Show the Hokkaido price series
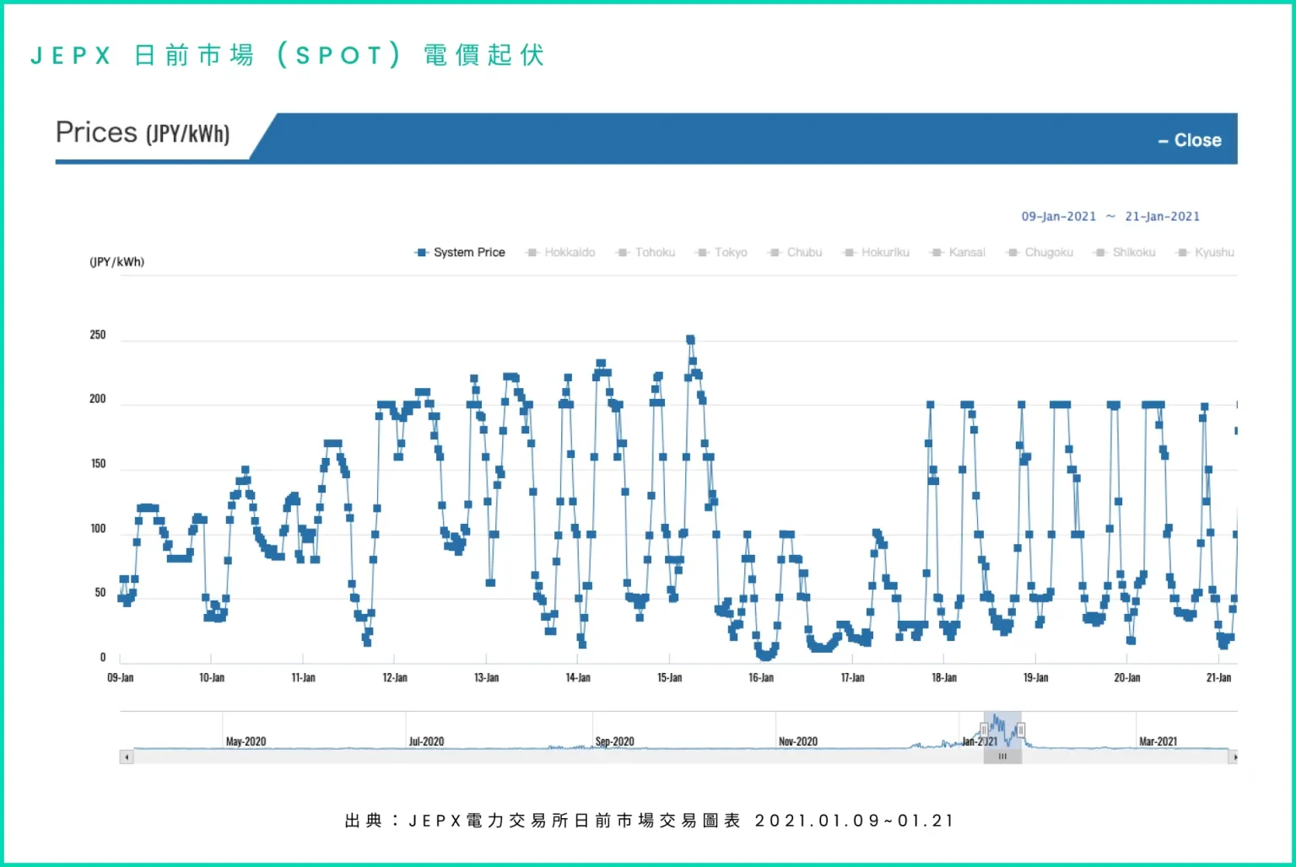This screenshot has width=1296, height=867. 561,252
